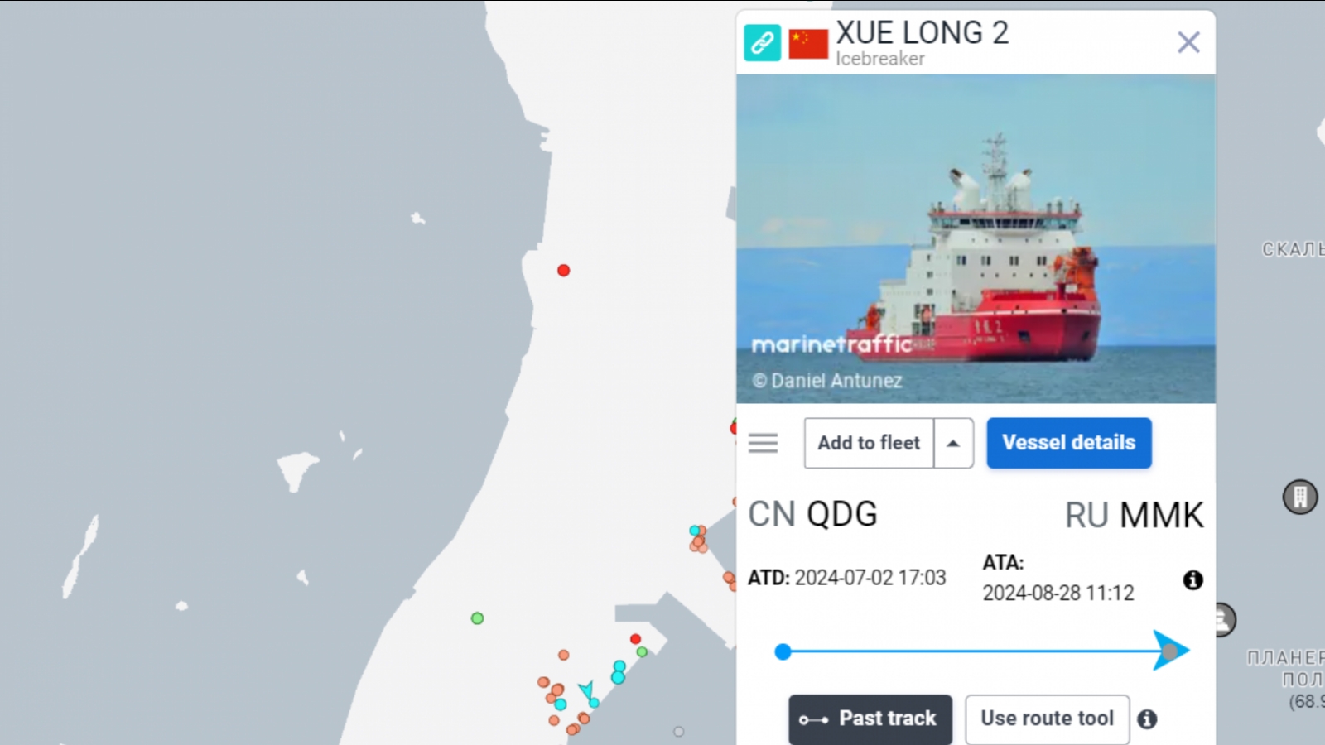This screenshot has height=745, width=1325.
Task: Click the ATA info icon
Action: coord(1192,580)
